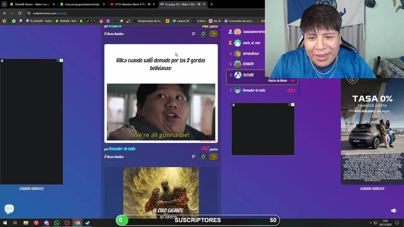
Task: Open Voz Tk bookmark
Action: [215, 21]
